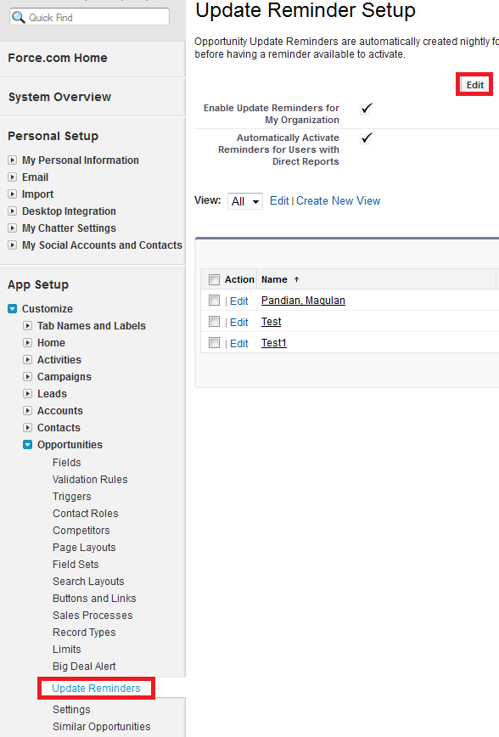Sort by Name column ascending arrow
499x737 pixels.
(296, 279)
